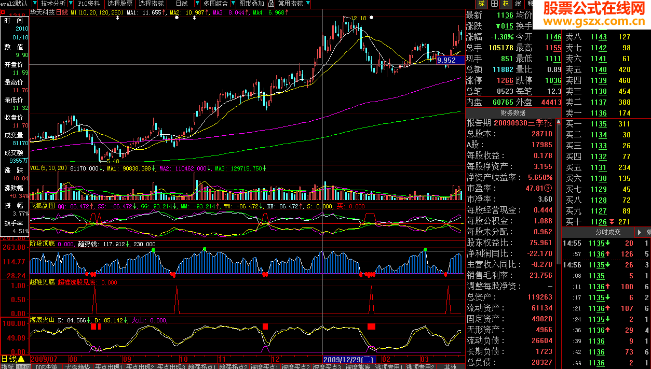The width and height of the screenshot is (651, 369).
Task: Click the 田 grid layout icon
Action: tap(494, 4)
